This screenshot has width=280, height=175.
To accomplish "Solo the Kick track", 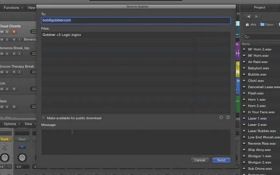I will tap(7, 89).
